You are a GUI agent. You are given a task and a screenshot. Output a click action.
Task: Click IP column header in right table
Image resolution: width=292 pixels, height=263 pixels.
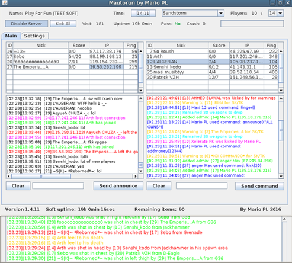point(246,46)
